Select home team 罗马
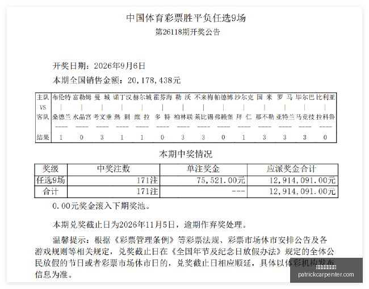Screen dimensions: 369x289 pyautogui.click(x=284, y=97)
